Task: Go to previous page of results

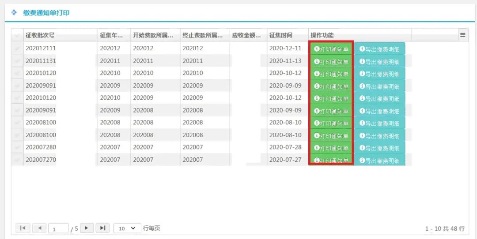Action: click(x=39, y=228)
